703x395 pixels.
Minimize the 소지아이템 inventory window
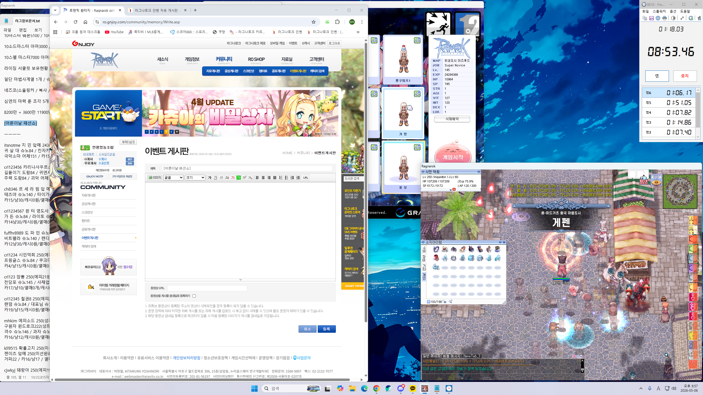click(500, 242)
